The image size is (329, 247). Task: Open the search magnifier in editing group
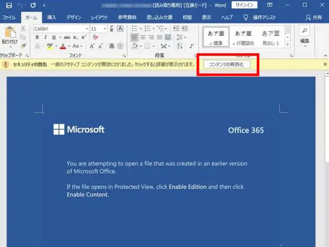coord(305,31)
